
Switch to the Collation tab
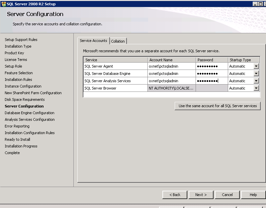(118, 41)
